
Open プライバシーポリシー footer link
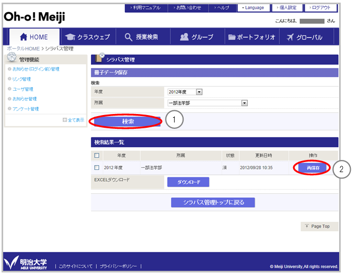tap(118, 266)
